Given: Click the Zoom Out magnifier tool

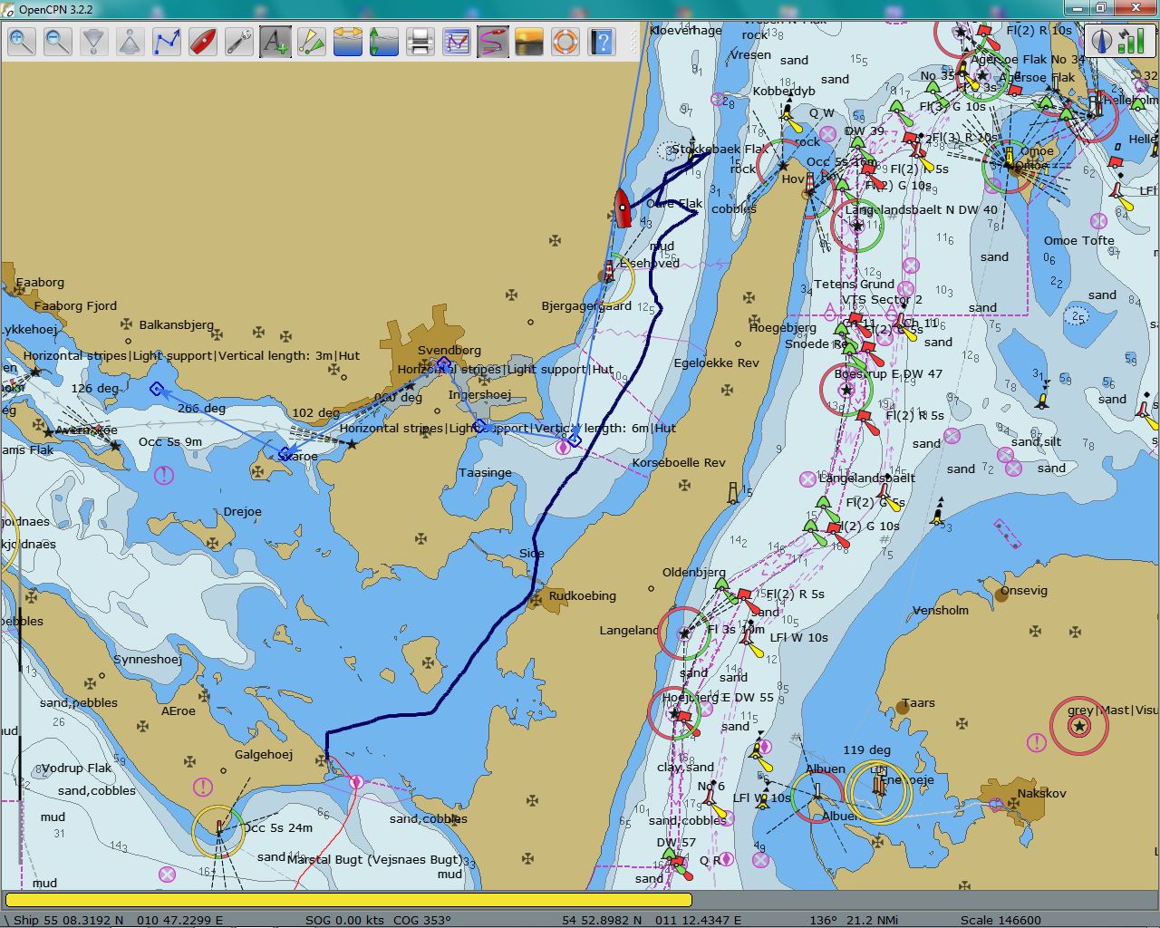Looking at the screenshot, I should point(58,42).
